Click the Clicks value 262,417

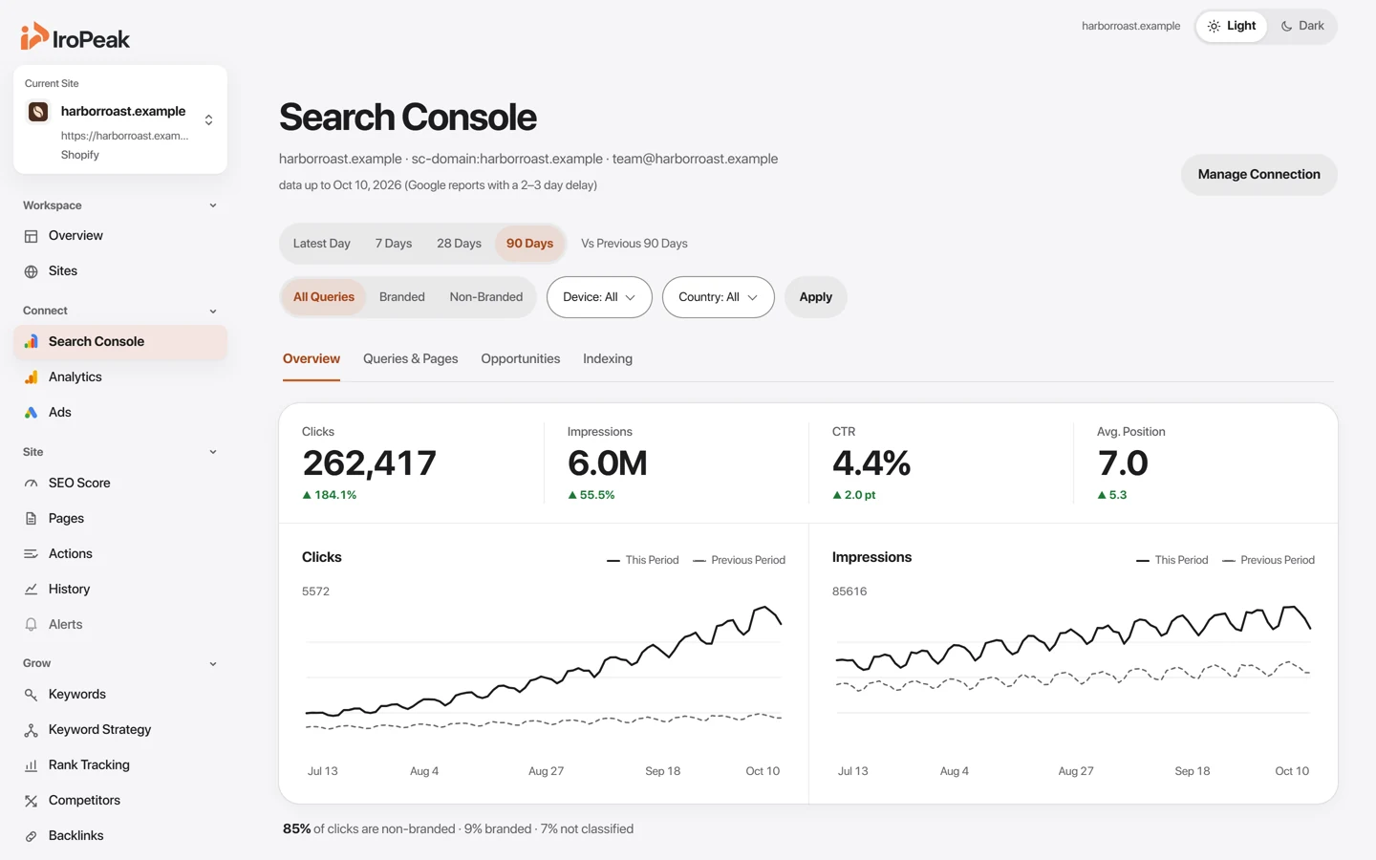(x=369, y=463)
